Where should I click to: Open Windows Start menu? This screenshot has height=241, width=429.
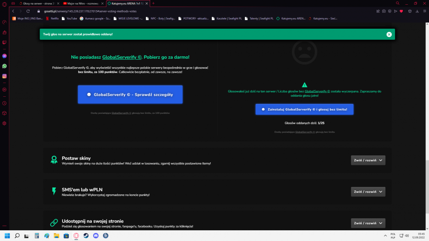(x=7, y=236)
